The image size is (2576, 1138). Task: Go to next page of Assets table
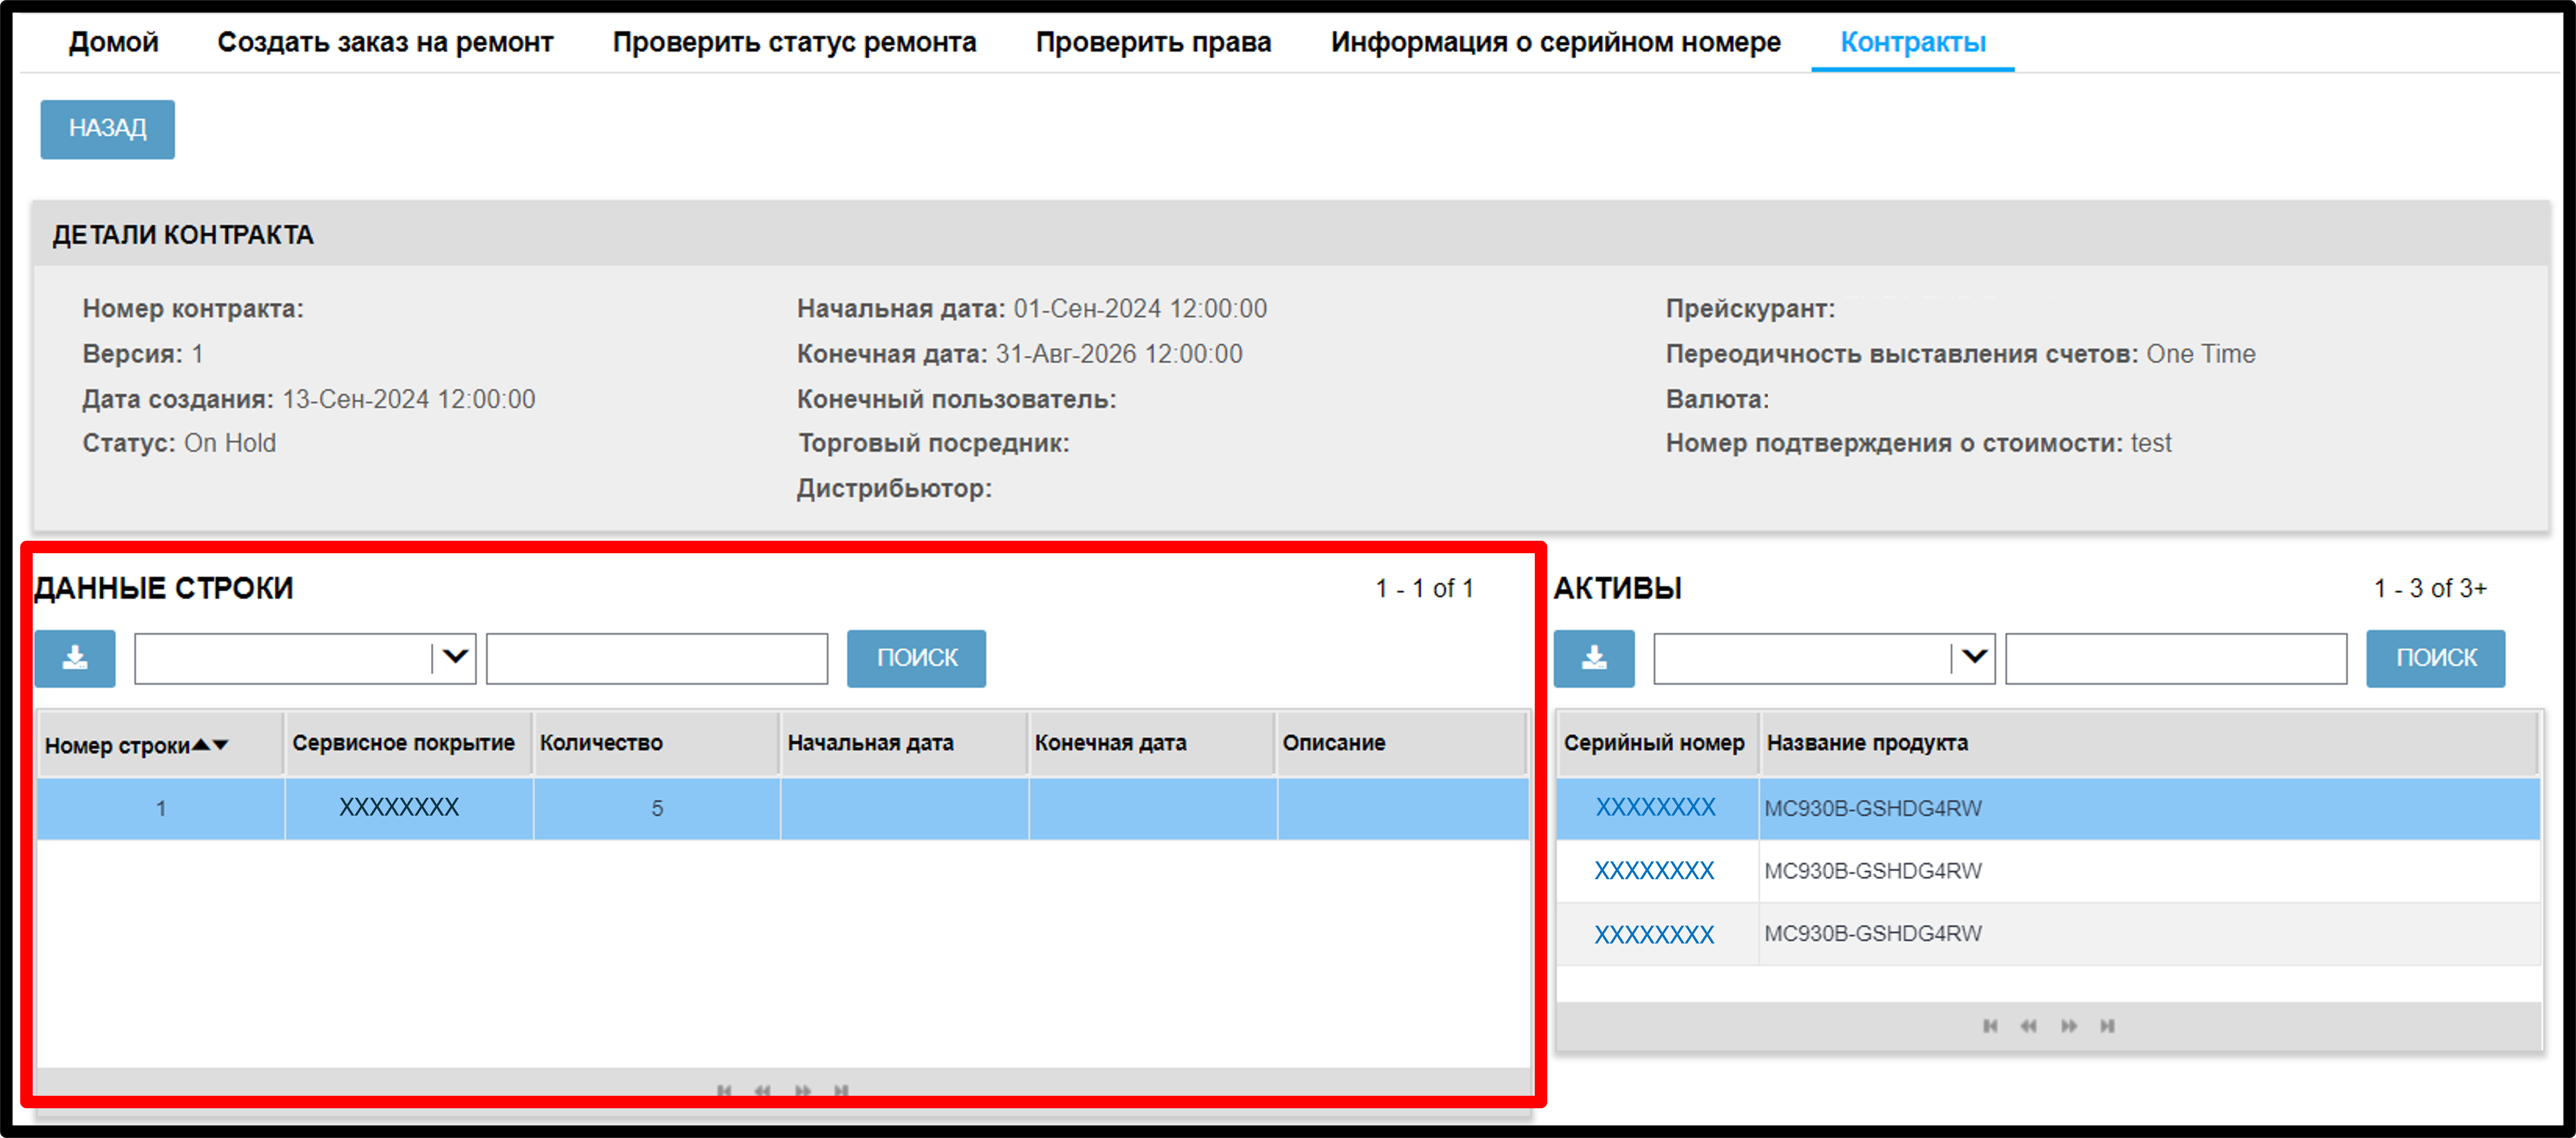[x=2068, y=1026]
